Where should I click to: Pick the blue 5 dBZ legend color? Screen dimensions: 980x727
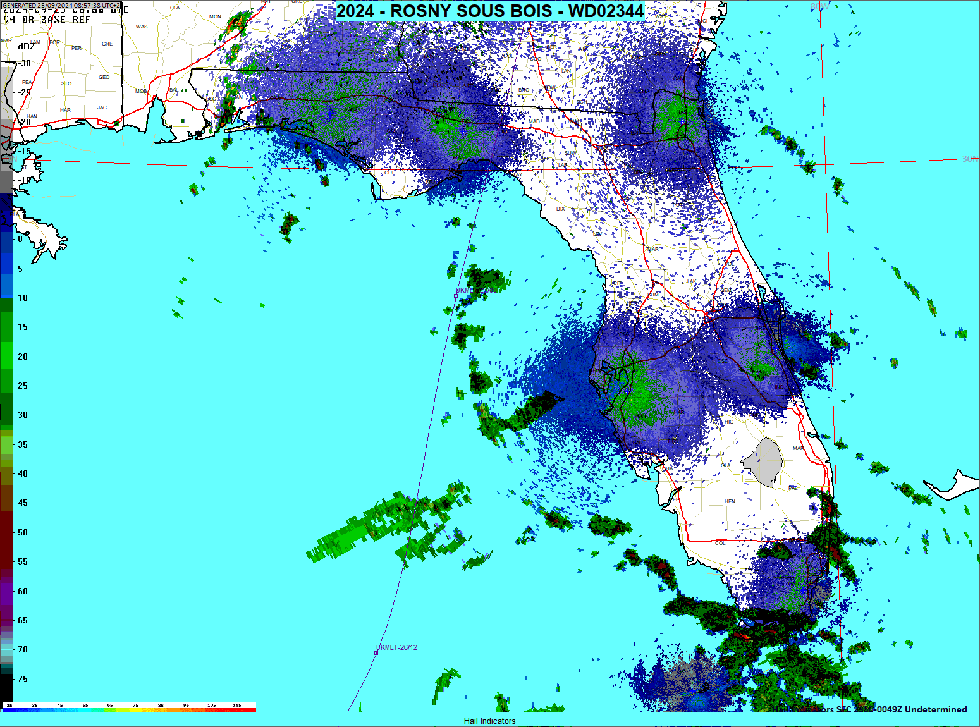coord(6,264)
